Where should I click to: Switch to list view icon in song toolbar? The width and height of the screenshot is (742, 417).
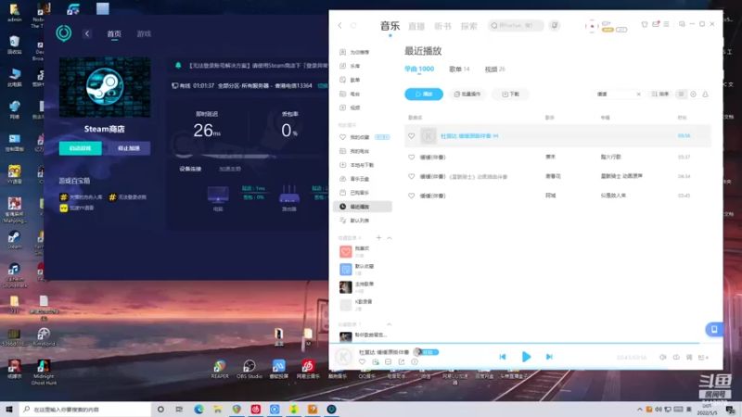point(682,95)
